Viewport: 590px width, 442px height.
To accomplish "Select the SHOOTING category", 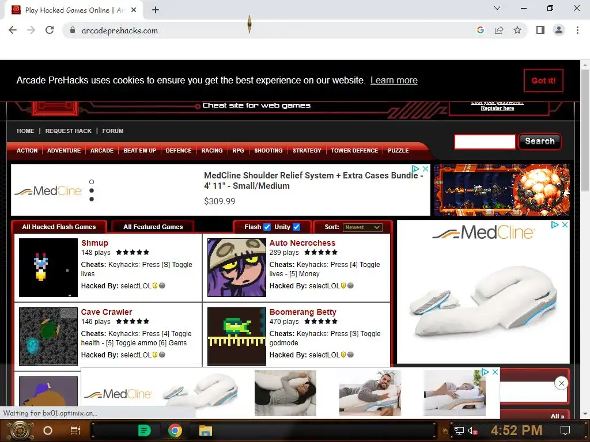I will pyautogui.click(x=268, y=151).
